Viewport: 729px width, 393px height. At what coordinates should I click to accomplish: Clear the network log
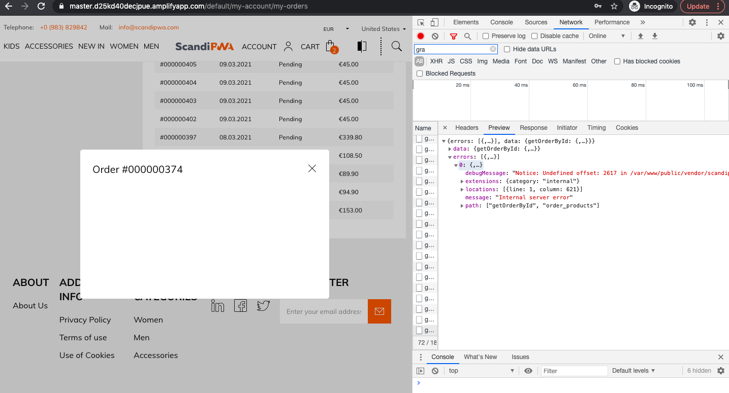435,36
